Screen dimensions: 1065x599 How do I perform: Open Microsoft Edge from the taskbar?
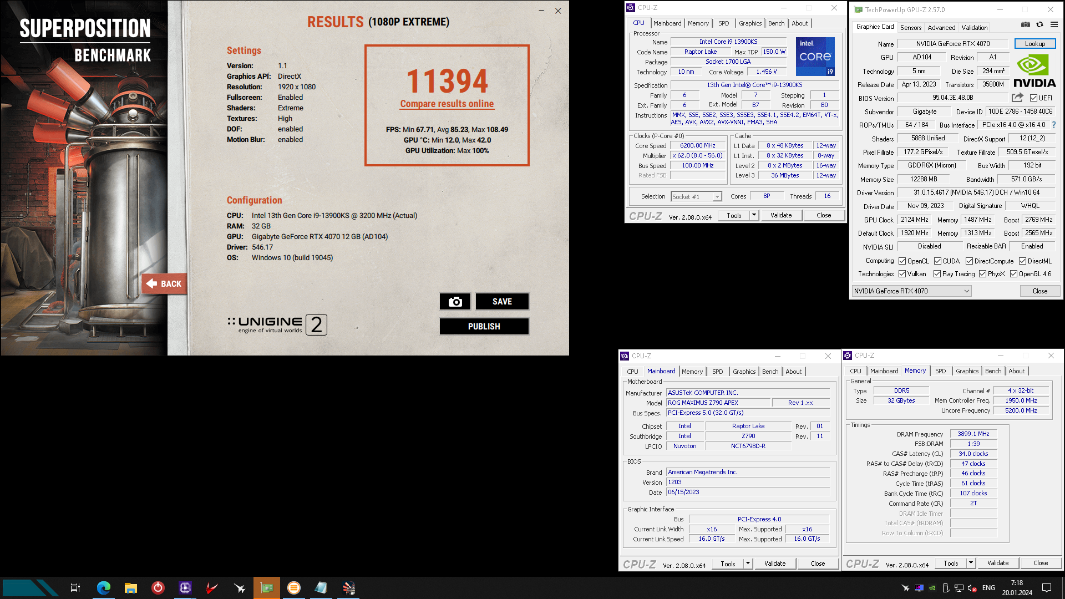coord(104,588)
